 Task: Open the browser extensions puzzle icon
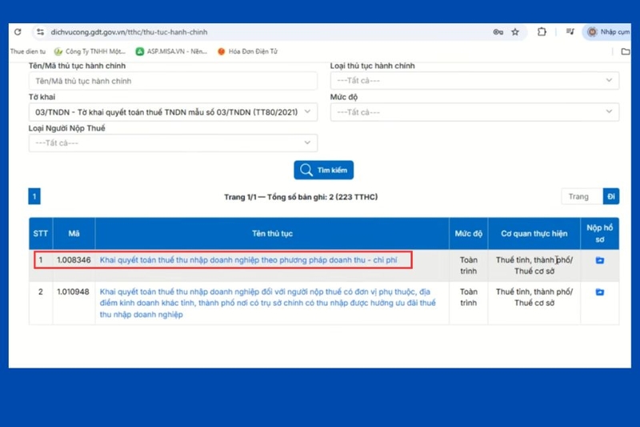point(542,32)
